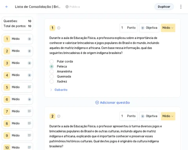Click the Gabarito link text
The image size is (188, 150).
tap(61, 90)
